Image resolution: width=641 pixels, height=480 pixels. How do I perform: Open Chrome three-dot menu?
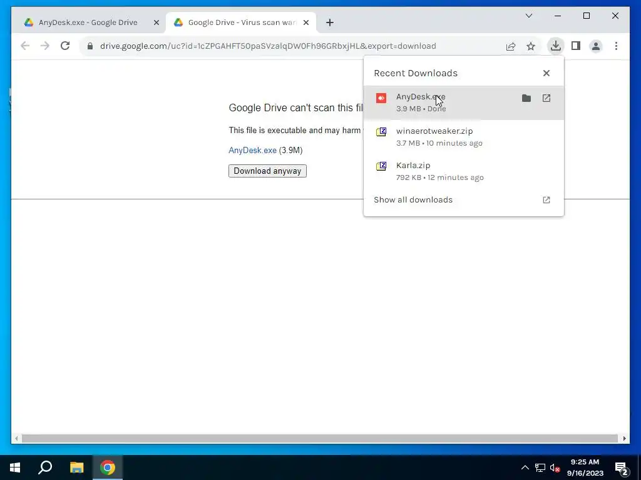(x=616, y=46)
